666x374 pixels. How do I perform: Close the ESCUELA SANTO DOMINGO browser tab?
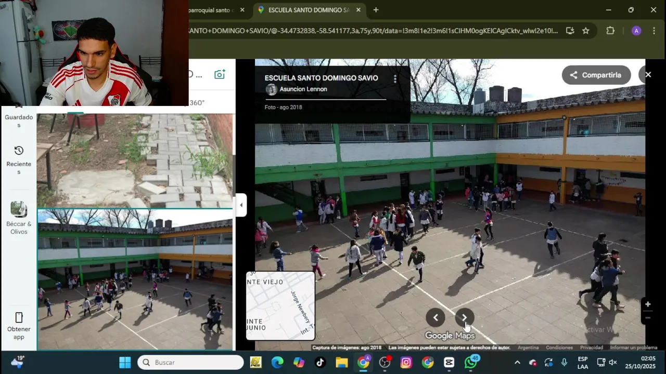[x=358, y=10]
